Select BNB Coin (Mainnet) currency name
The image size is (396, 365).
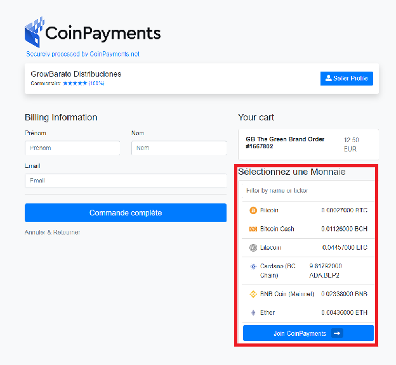pyautogui.click(x=287, y=294)
